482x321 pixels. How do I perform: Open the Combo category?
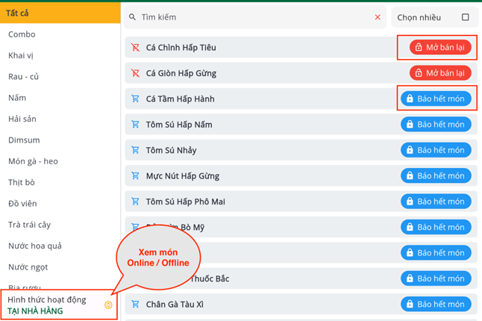(x=22, y=34)
